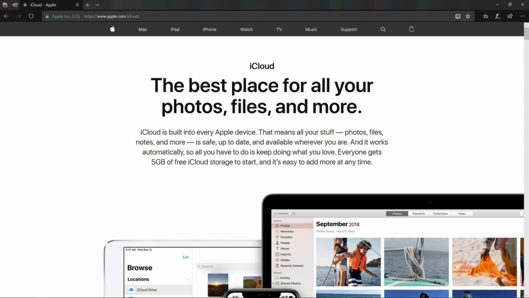Image resolution: width=529 pixels, height=298 pixels.
Task: Open the Mac menu item
Action: (143, 29)
